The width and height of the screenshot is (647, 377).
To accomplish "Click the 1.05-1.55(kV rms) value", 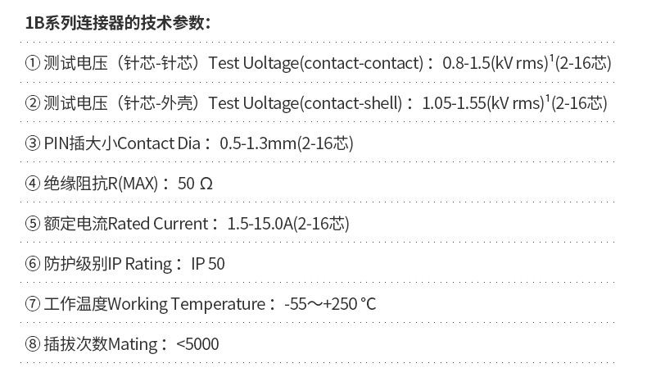I will click(x=483, y=103).
